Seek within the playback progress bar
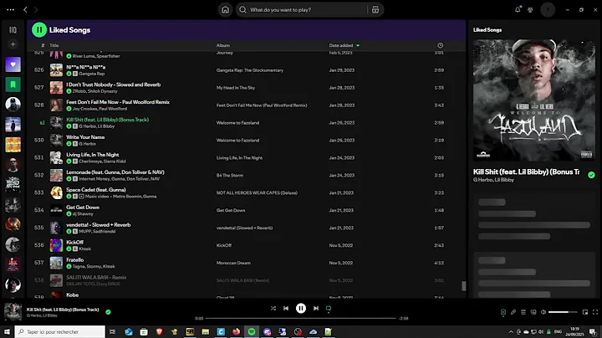This screenshot has height=338, width=602. pyautogui.click(x=301, y=318)
